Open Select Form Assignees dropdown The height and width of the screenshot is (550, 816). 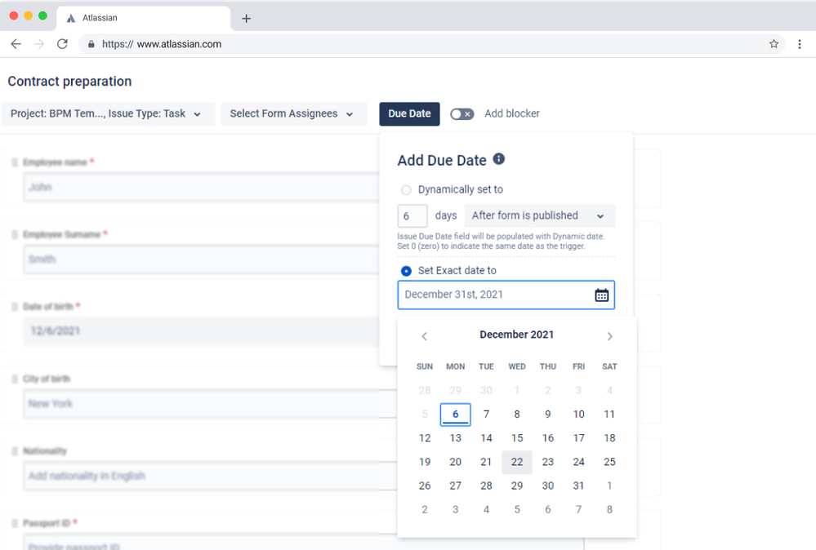[294, 114]
